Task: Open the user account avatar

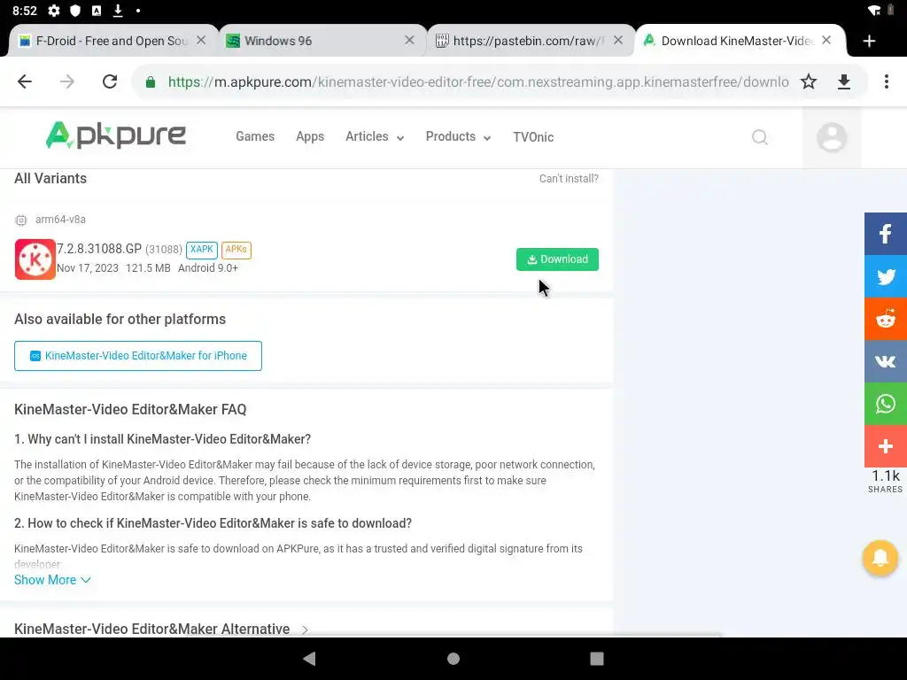Action: click(832, 137)
